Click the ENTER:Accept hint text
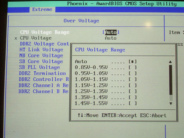The height and width of the screenshot is (138, 184). 119,116
